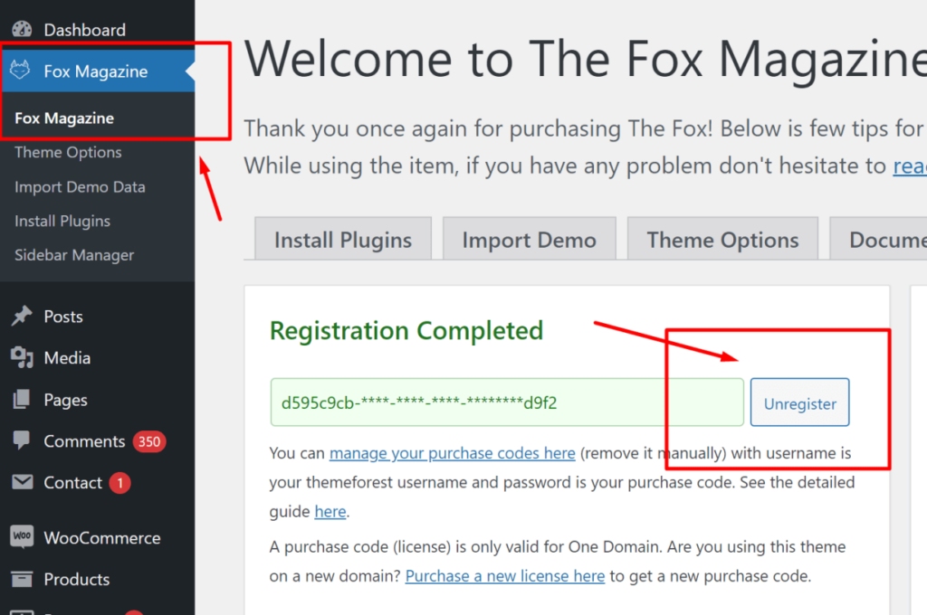927x615 pixels.
Task: Open the Purchase a new license link
Action: (505, 576)
